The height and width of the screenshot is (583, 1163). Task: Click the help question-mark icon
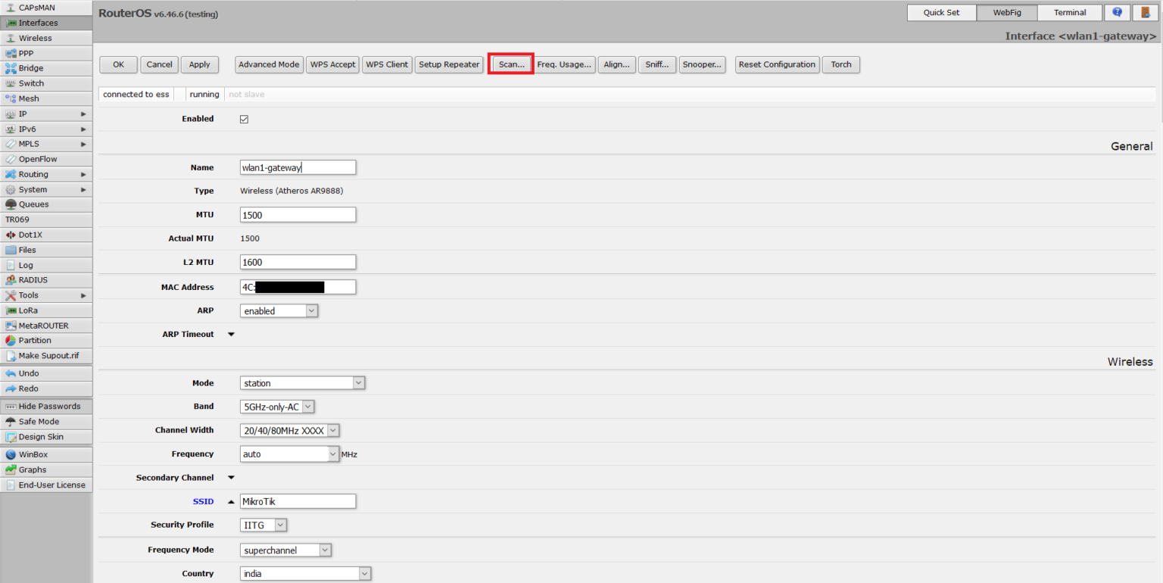pos(1117,12)
